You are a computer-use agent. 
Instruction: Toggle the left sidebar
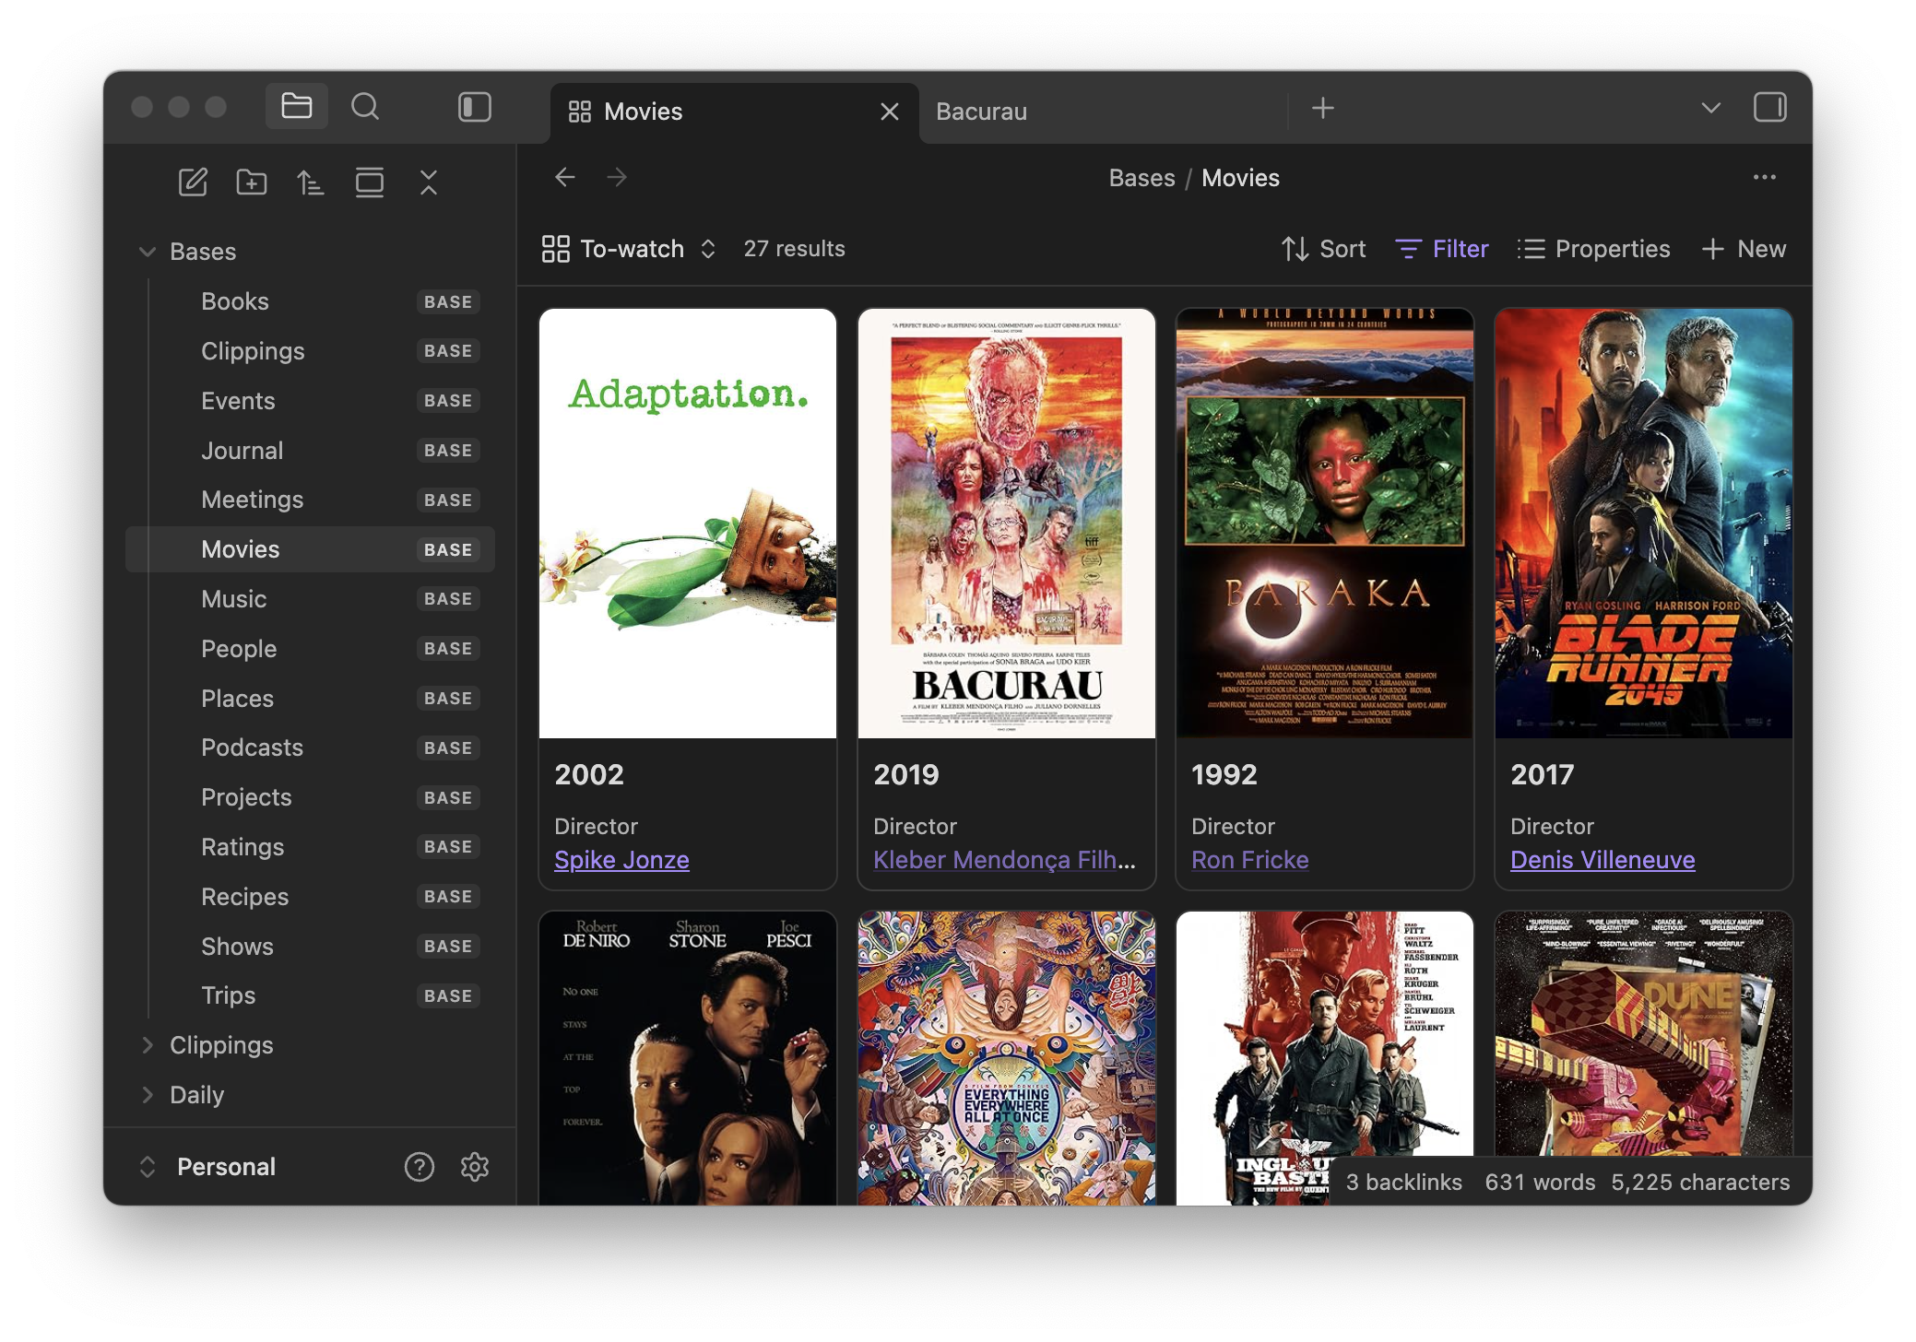(475, 107)
